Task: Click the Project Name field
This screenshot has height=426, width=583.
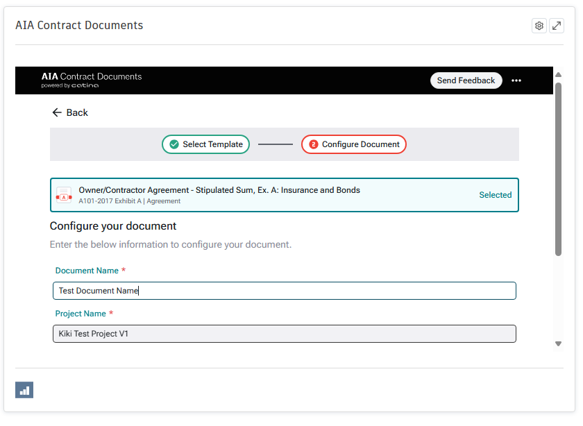Action: [285, 334]
